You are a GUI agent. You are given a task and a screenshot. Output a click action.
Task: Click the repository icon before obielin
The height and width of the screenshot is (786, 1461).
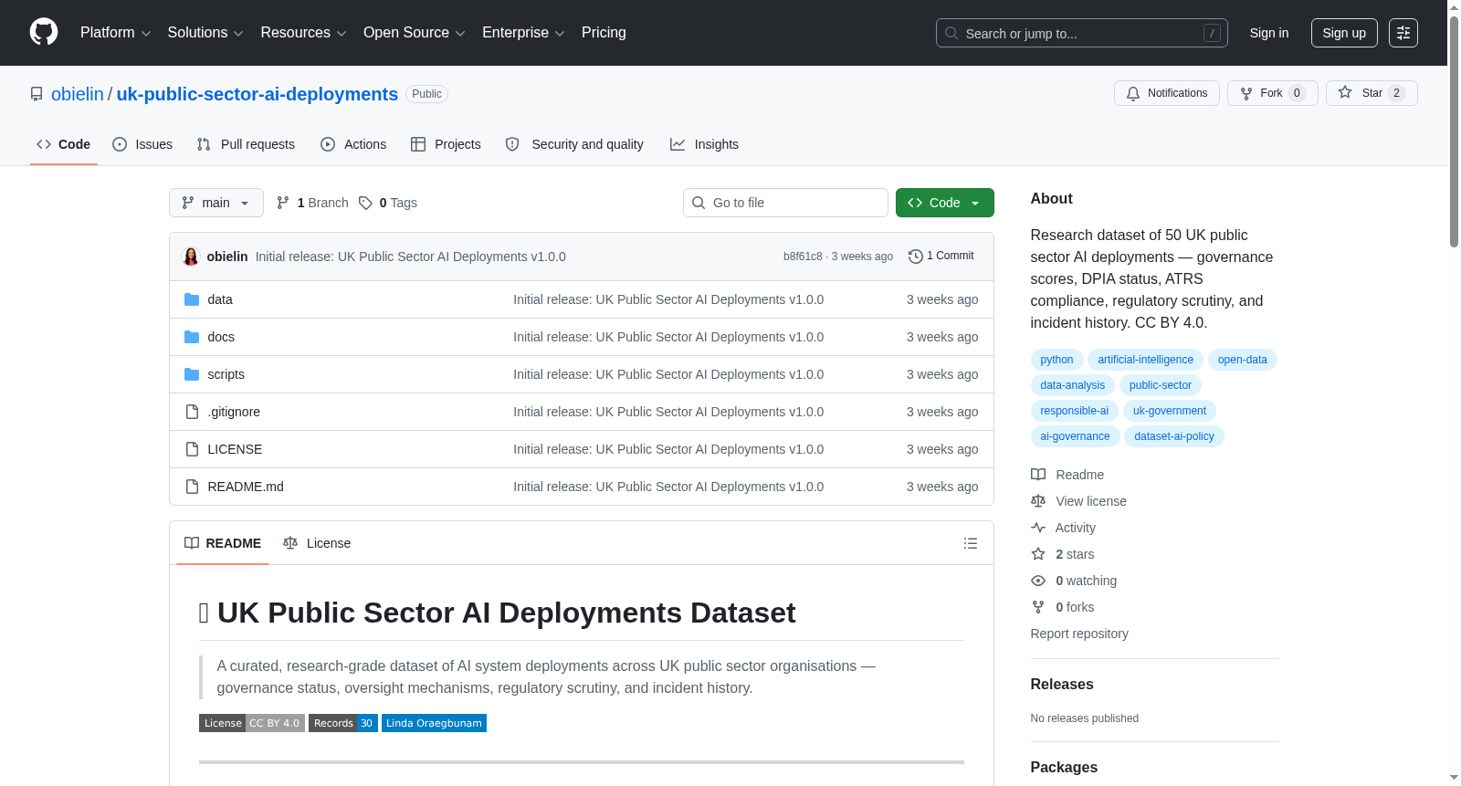(37, 94)
